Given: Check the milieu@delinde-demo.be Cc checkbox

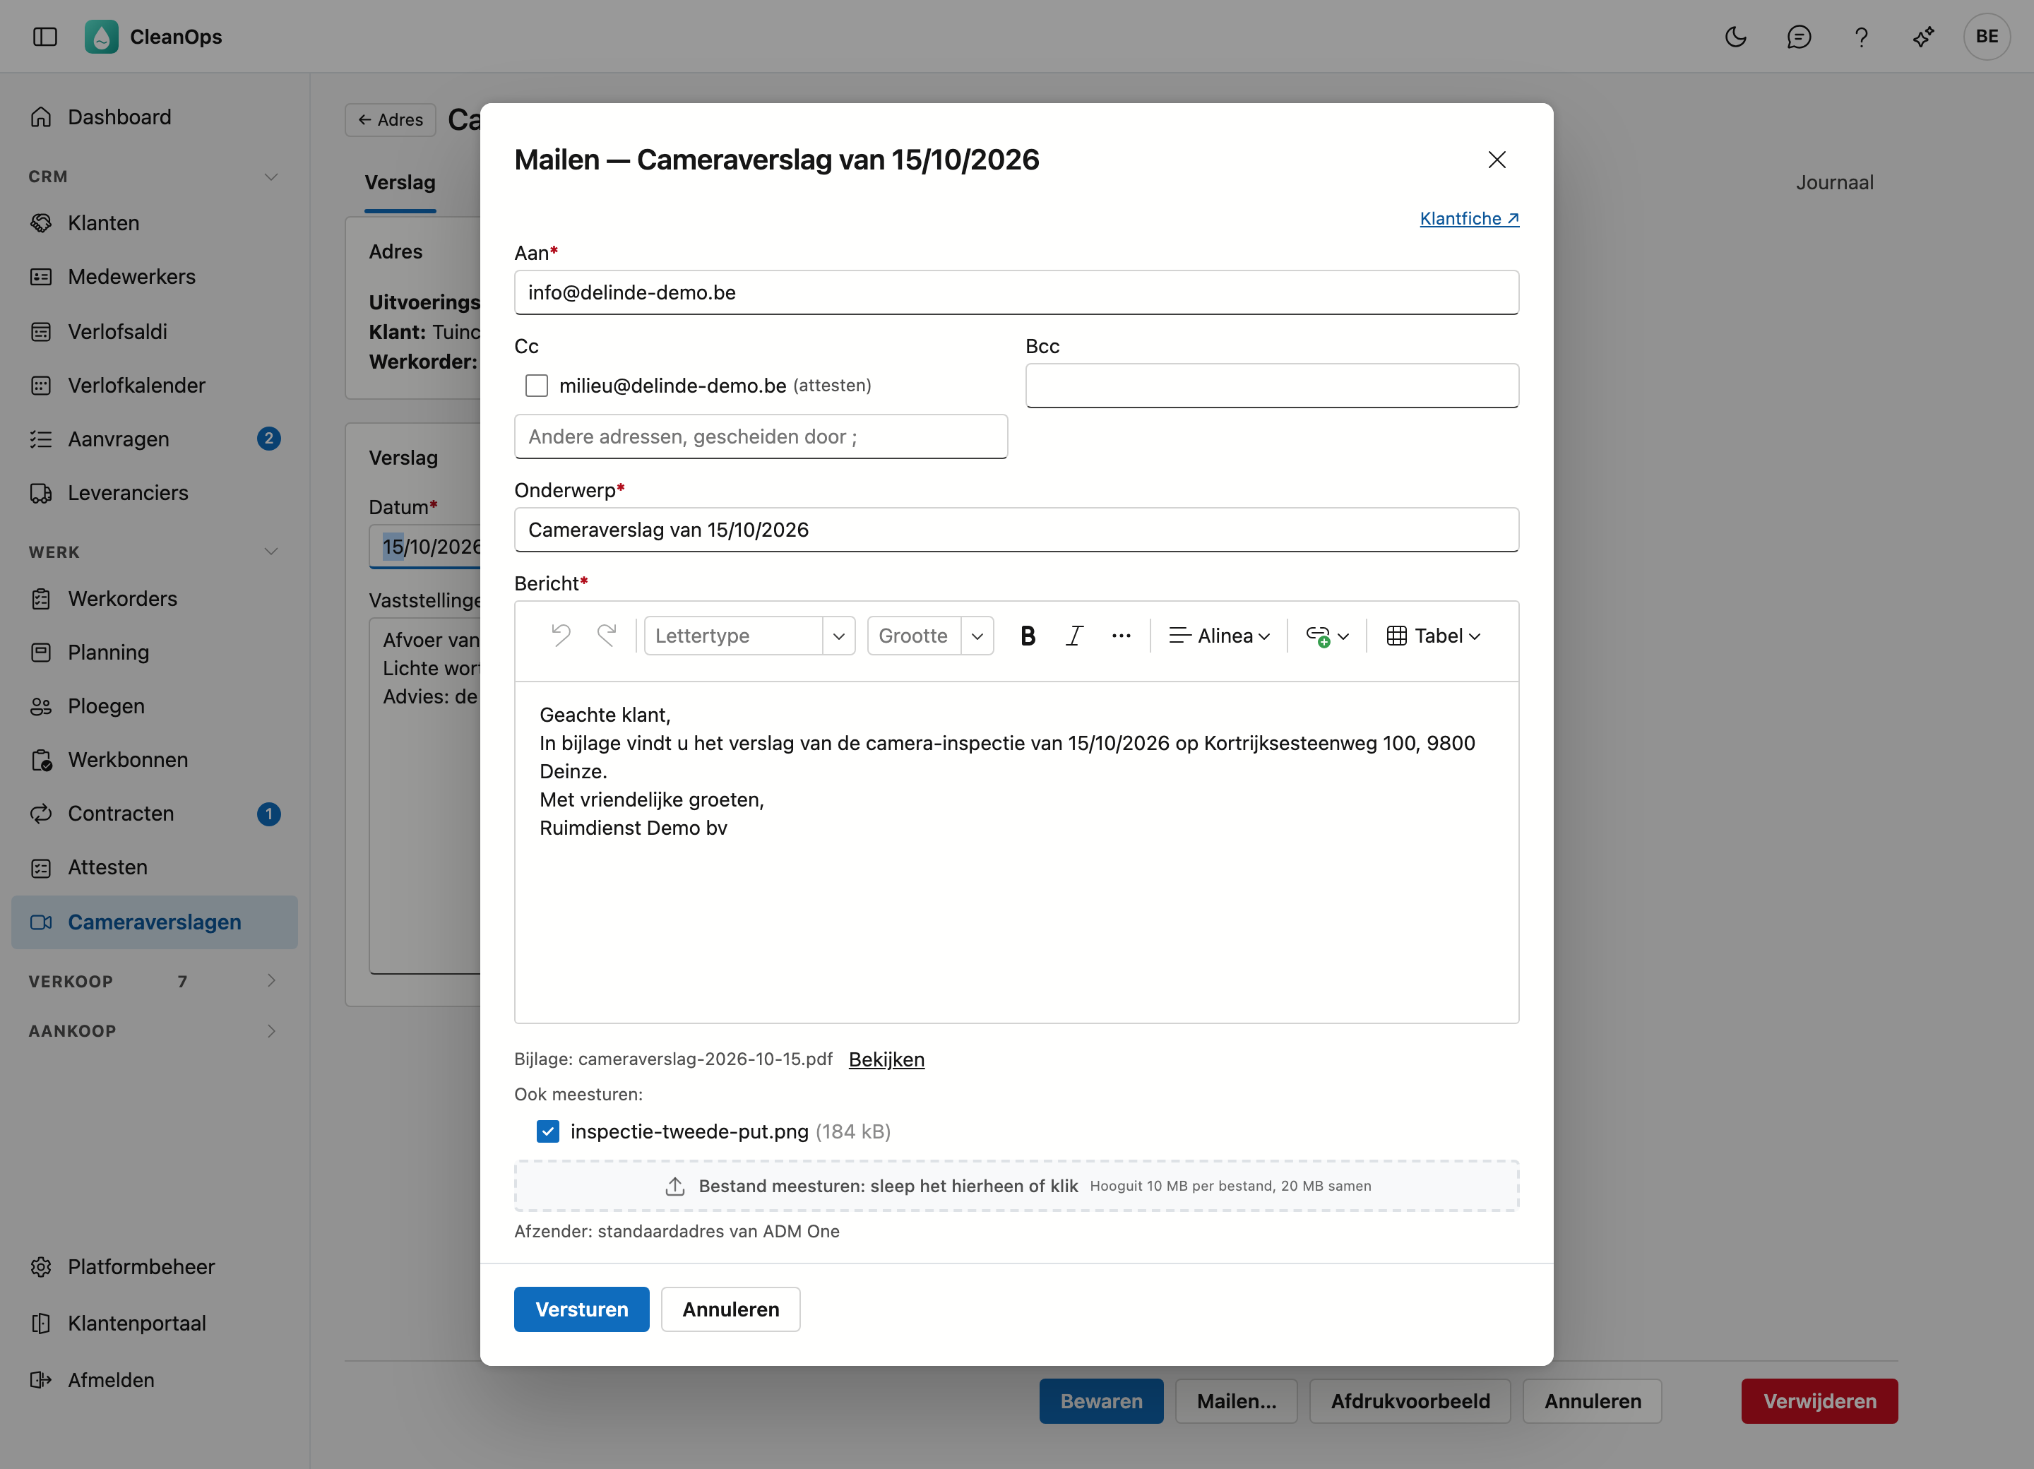Looking at the screenshot, I should point(536,386).
